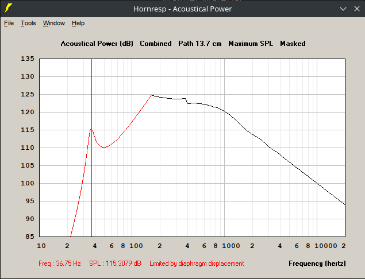
Task: Open the File menu
Action: [x=9, y=23]
